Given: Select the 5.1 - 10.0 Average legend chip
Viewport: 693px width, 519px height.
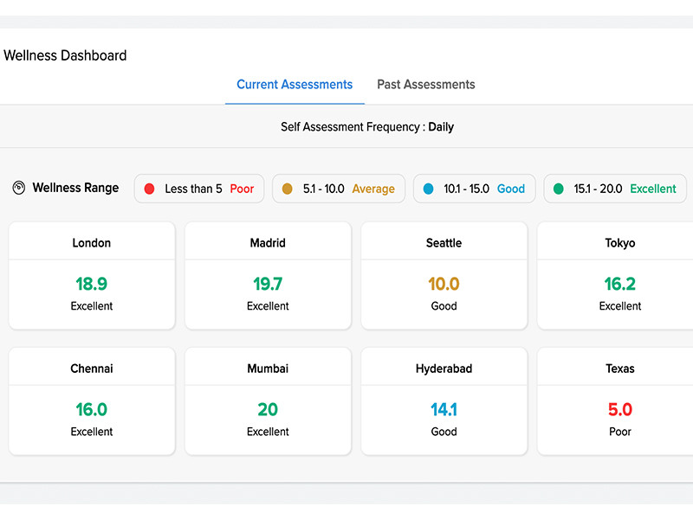Looking at the screenshot, I should 339,189.
